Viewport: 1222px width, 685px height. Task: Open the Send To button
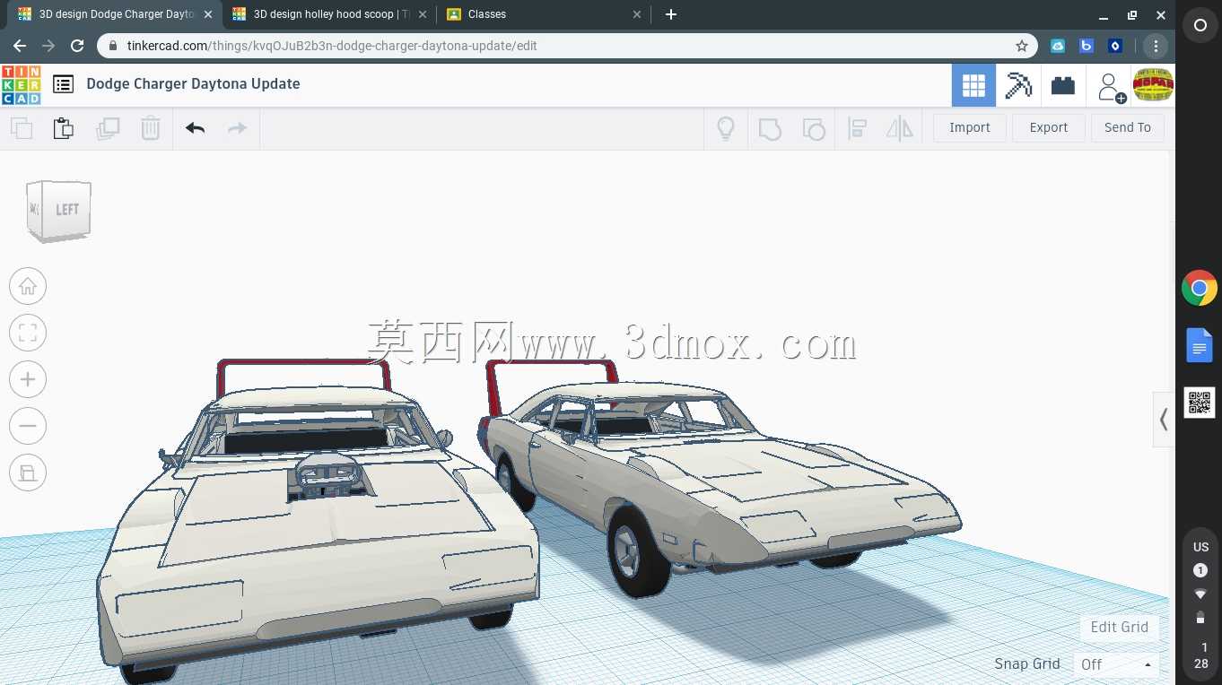[x=1128, y=128]
